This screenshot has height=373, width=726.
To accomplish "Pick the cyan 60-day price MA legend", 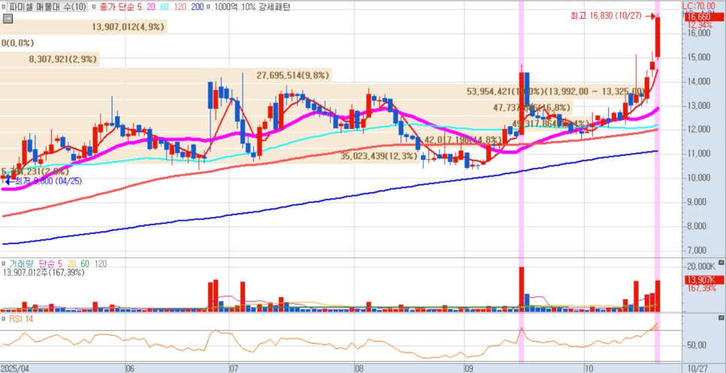I will click(165, 7).
